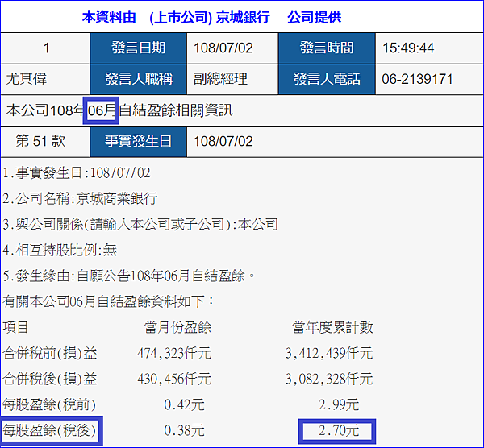The height and width of the screenshot is (448, 484).
Task: Click the value 2.99元
Action: coord(339,404)
